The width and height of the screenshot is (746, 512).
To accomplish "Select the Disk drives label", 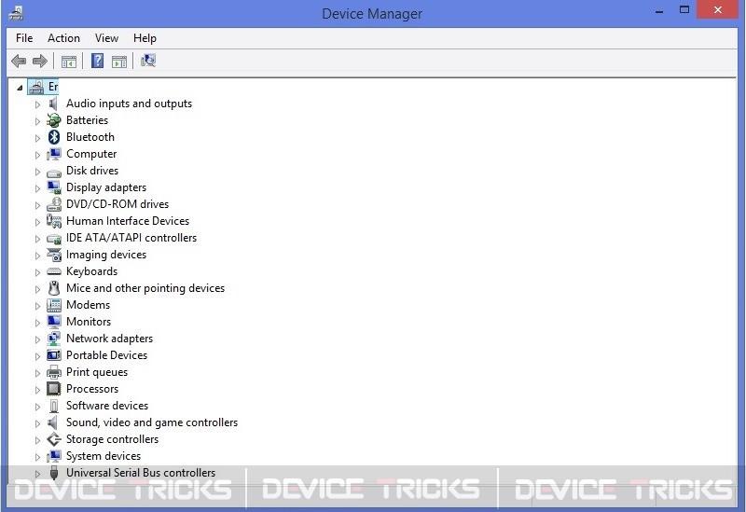I will (x=92, y=171).
